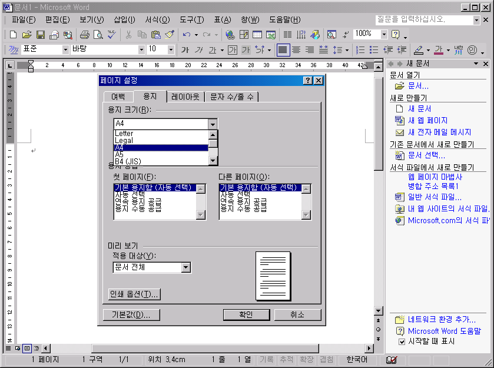494x368 pixels.
Task: Toggle the character shading 가 button
Action: pyautogui.click(x=246, y=50)
